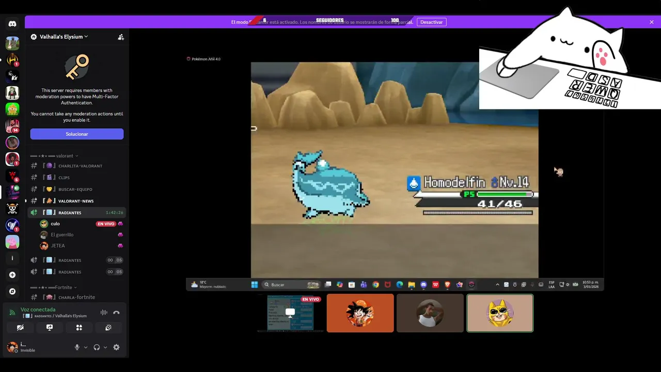Select the Goku avatar participant tile

360,313
